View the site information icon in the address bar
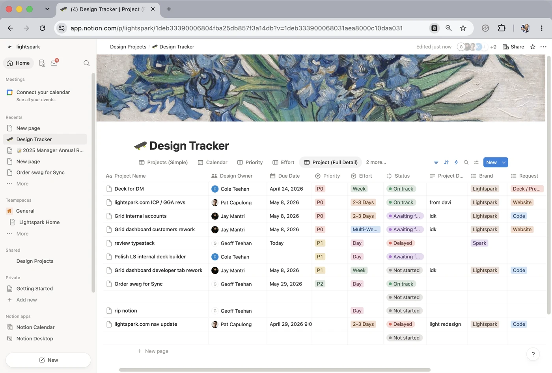 coord(62,28)
